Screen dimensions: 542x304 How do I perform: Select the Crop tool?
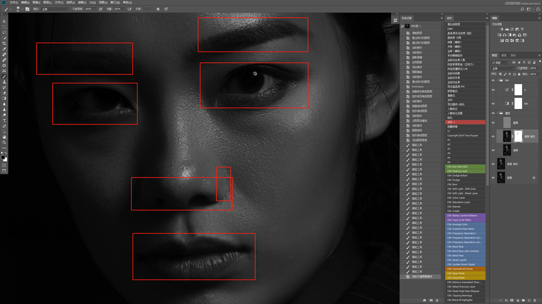tap(4, 43)
